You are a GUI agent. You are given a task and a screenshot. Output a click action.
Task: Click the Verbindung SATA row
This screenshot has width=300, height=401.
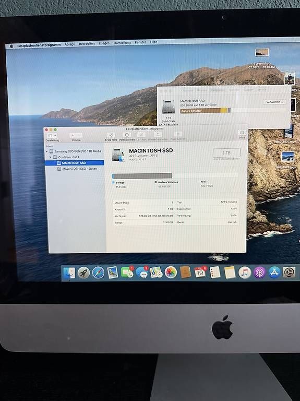coord(207,216)
